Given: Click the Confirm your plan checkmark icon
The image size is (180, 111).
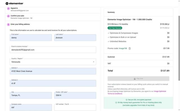Looking at the screenshot, I should pyautogui.click(x=8, y=16).
